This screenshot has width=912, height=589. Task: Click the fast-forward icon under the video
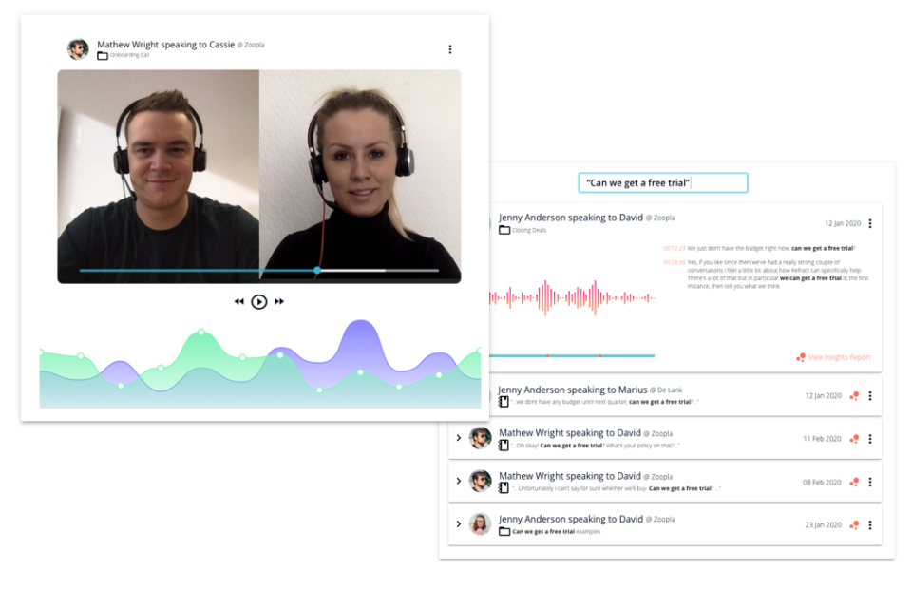pyautogui.click(x=279, y=302)
